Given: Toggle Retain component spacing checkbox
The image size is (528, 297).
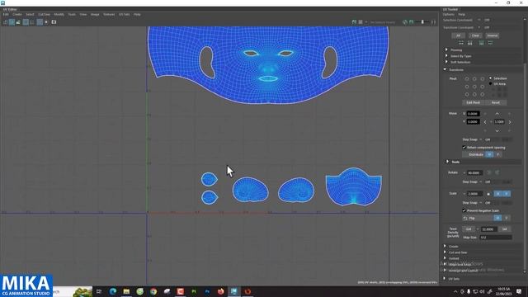Looking at the screenshot, I should 464,148.
